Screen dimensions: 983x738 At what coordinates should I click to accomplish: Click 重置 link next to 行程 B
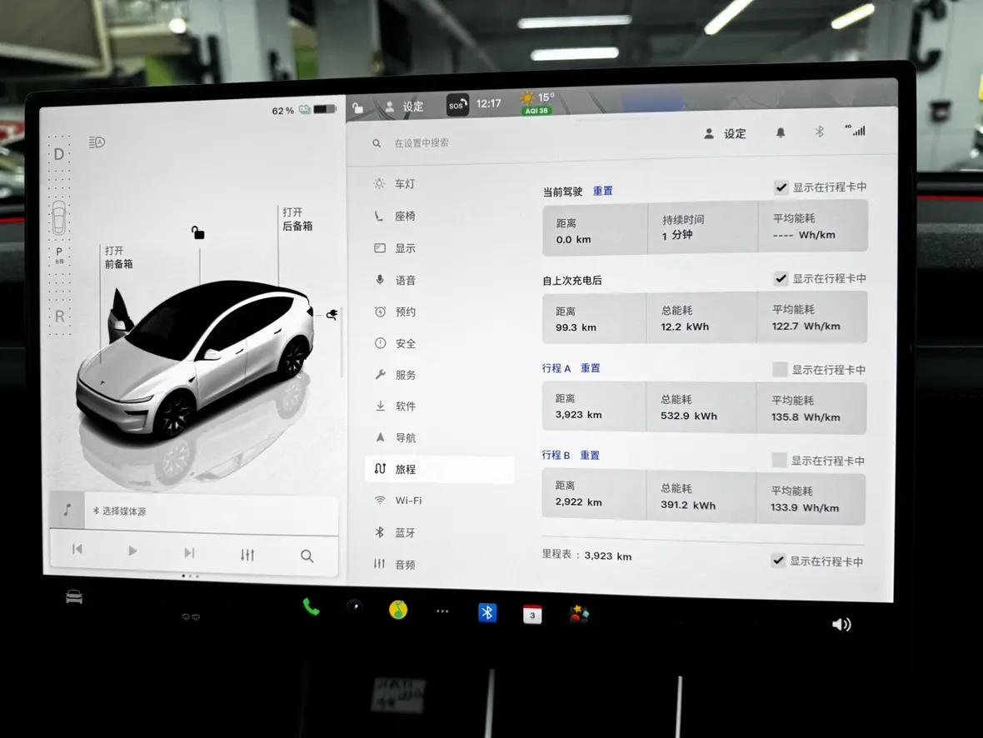590,456
